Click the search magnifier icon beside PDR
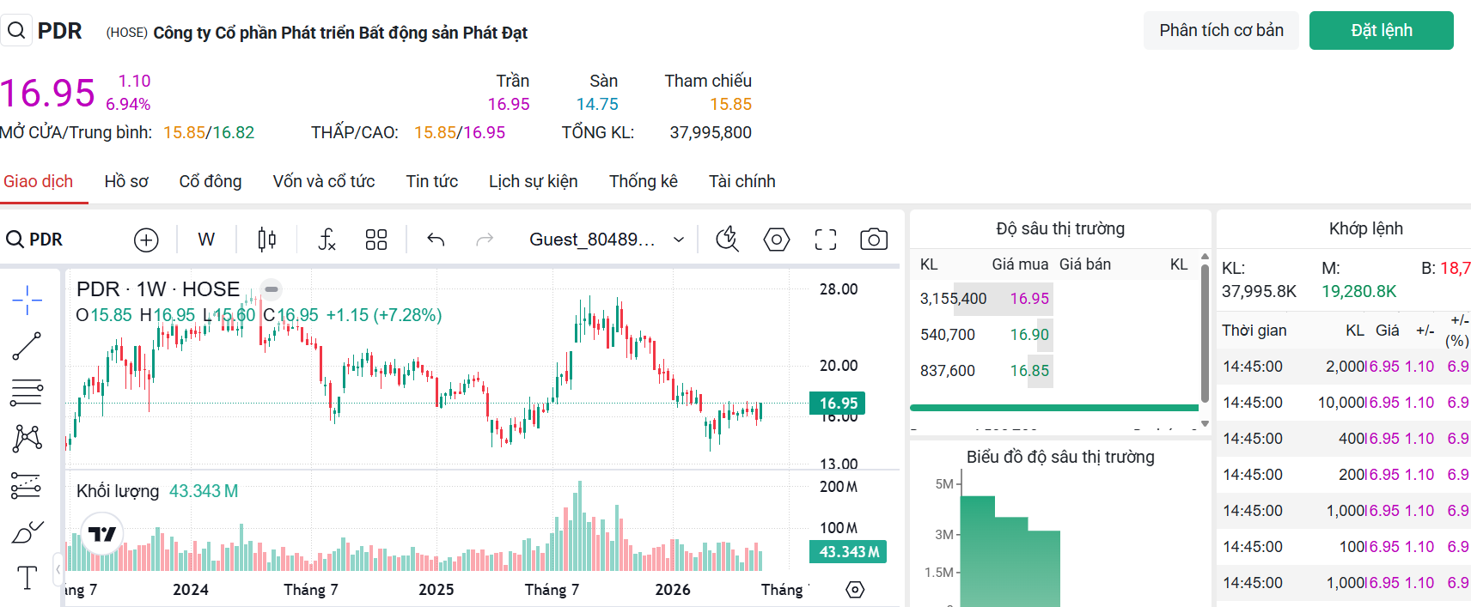The height and width of the screenshot is (607, 1471). tap(16, 31)
